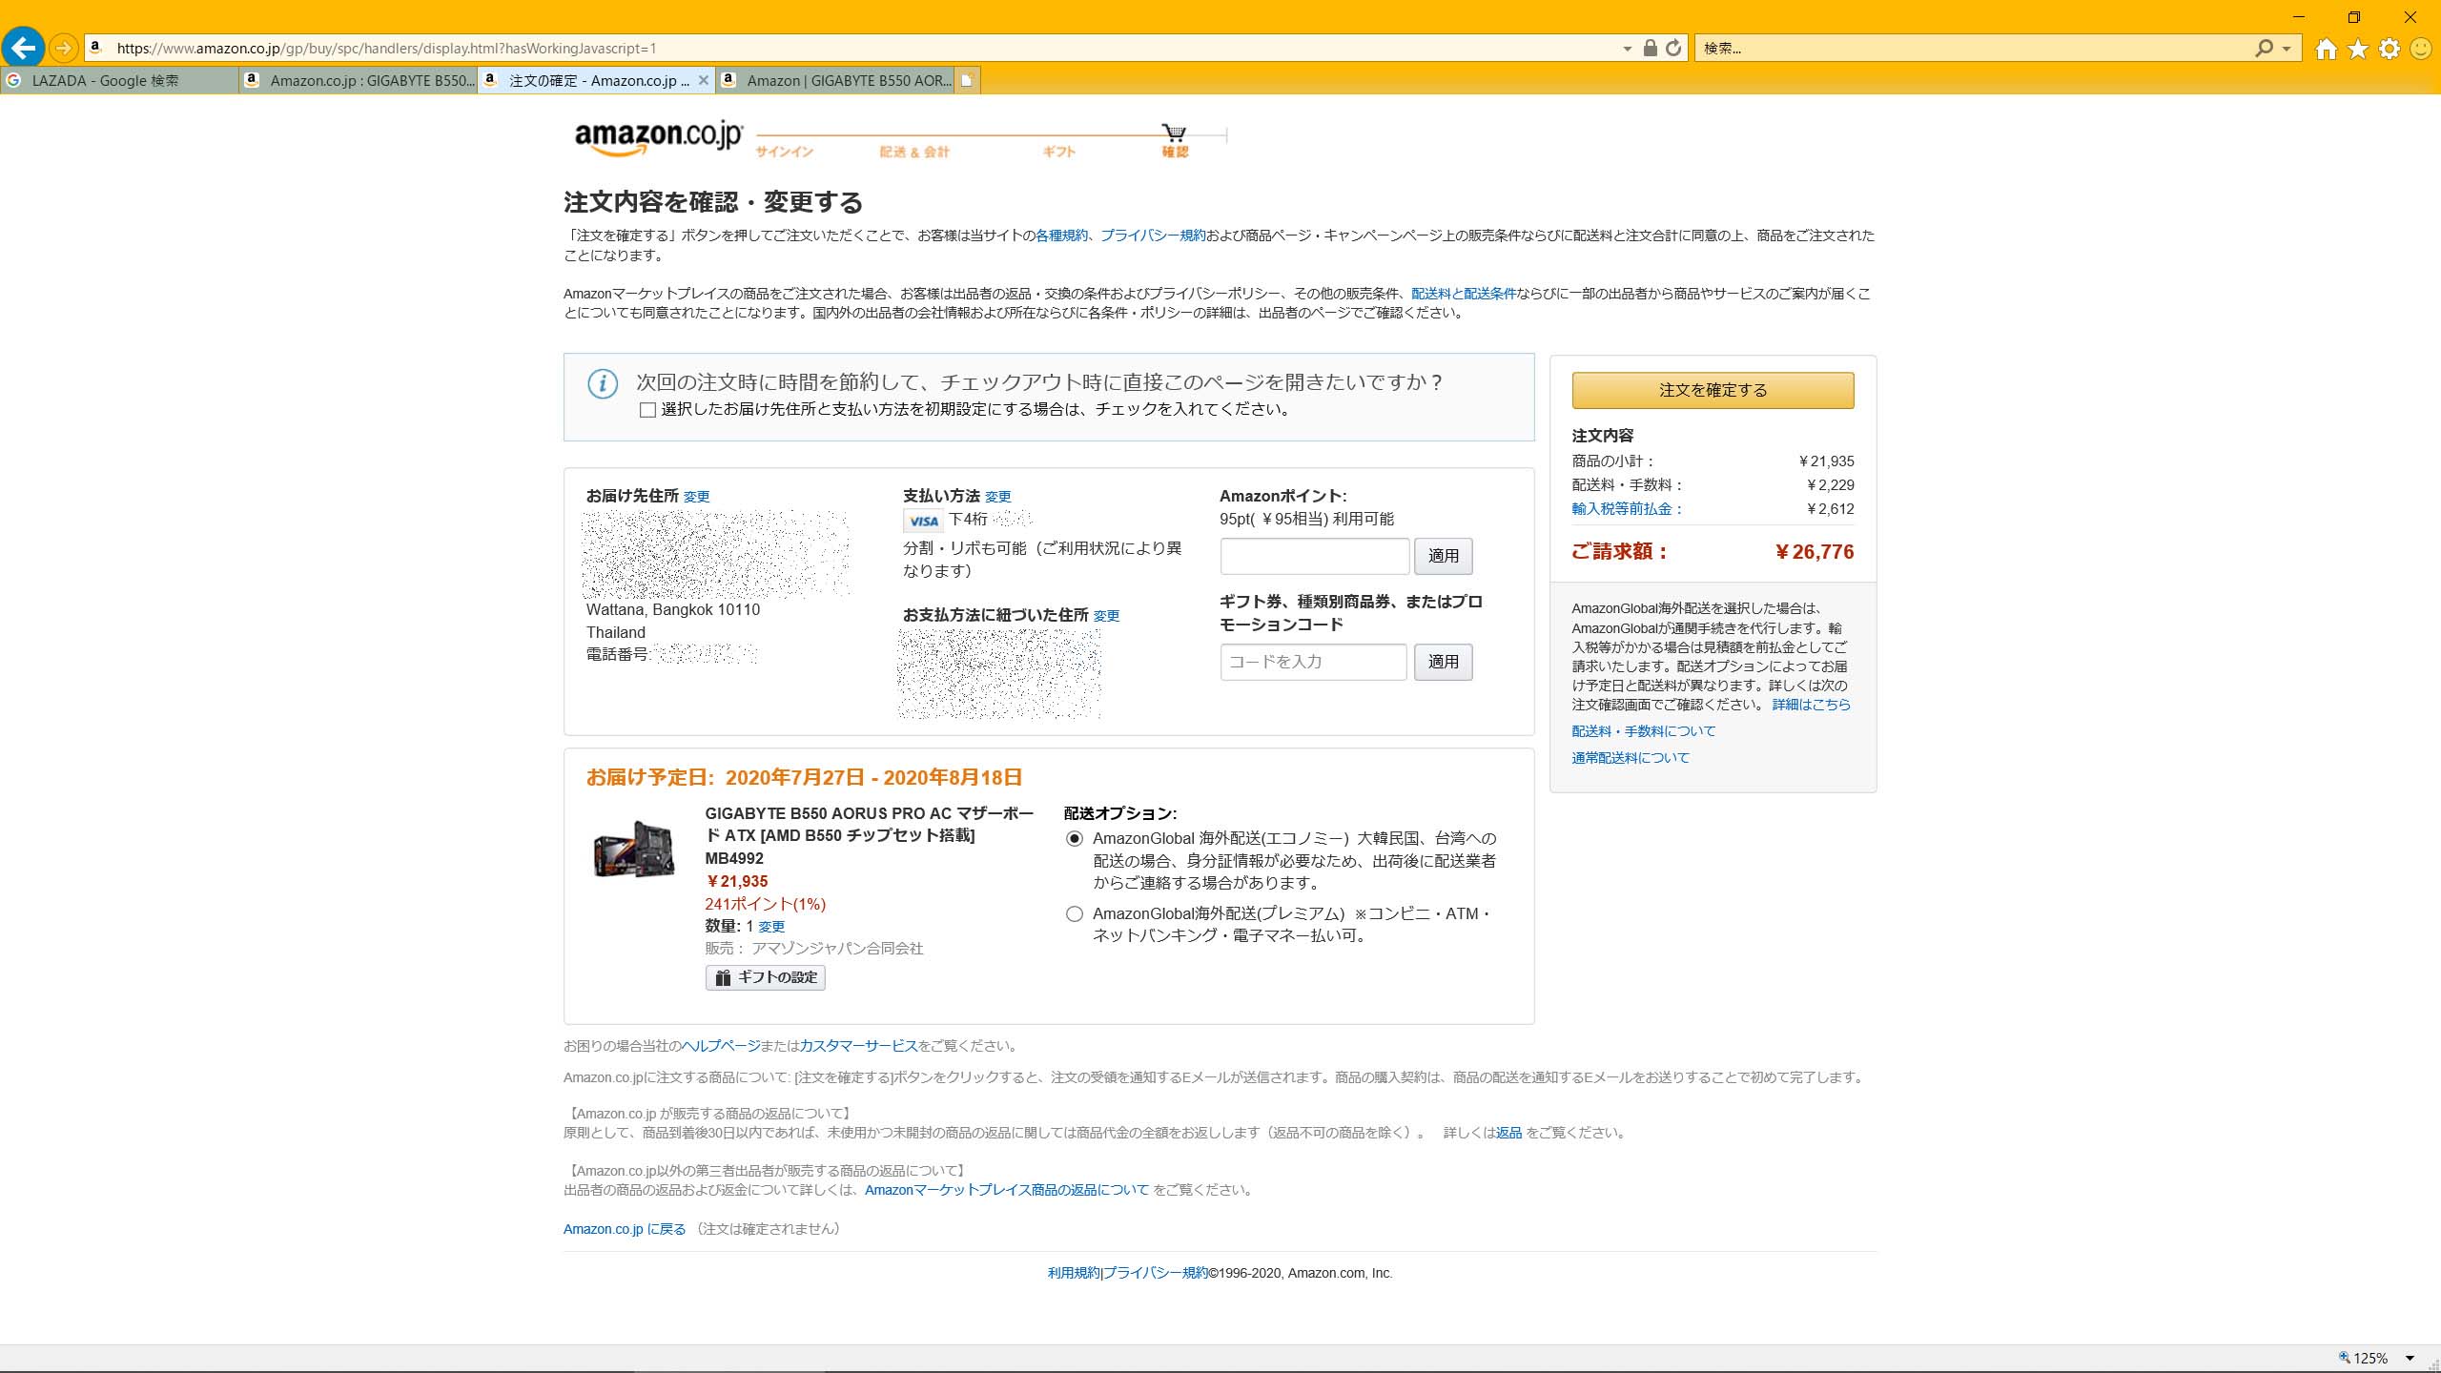Switch to Amazon | GIGABYTE B550 AOR tab
Screen dimensions: 2441x1373
[x=836, y=80]
